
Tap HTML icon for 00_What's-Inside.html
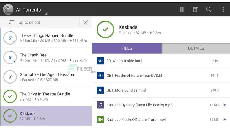click(x=100, y=61)
